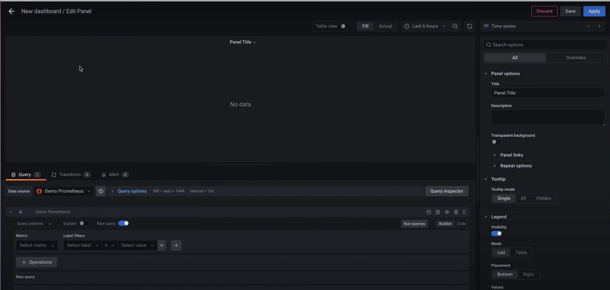Select Single tooltip mode
Screen dimensions: 610x290
coord(504,198)
